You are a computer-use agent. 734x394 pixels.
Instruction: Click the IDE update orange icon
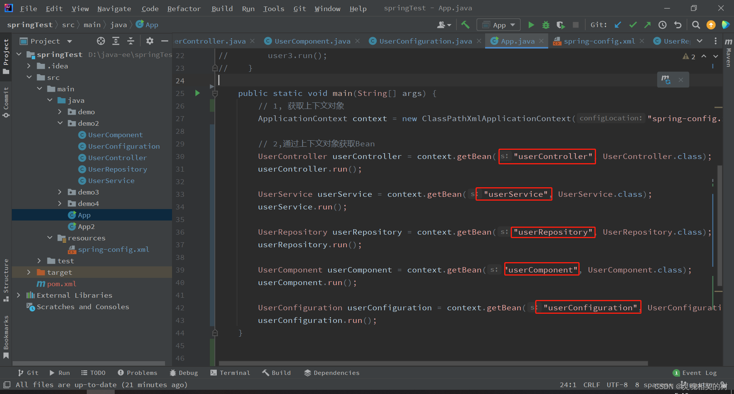[x=711, y=25]
